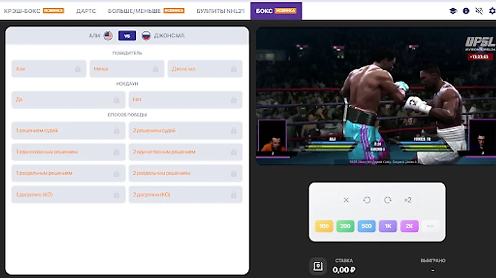
Task: Click the НОКДАУН section heading
Action: pyautogui.click(x=127, y=84)
